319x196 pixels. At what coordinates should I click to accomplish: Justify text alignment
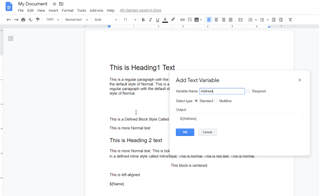click(x=230, y=20)
